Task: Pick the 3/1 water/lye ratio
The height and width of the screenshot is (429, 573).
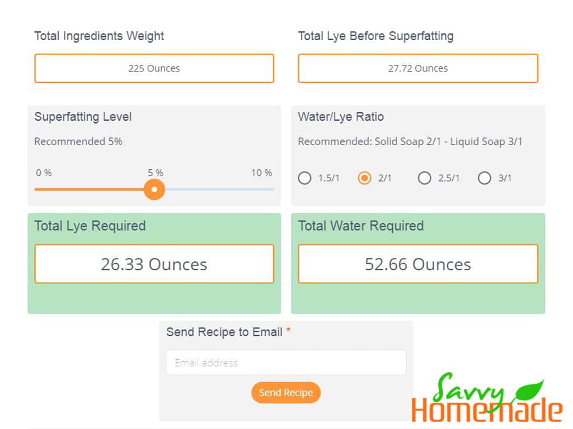Action: tap(484, 178)
